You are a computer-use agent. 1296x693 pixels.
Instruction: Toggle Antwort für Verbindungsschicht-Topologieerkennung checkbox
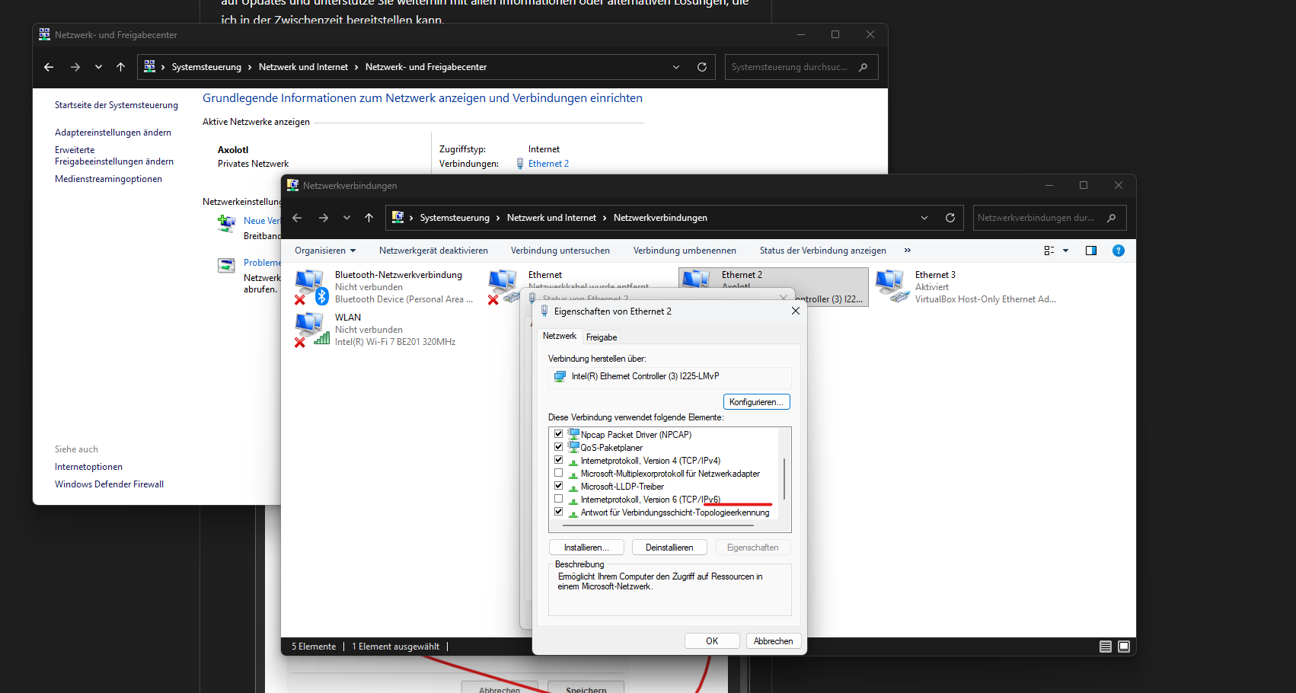click(558, 512)
